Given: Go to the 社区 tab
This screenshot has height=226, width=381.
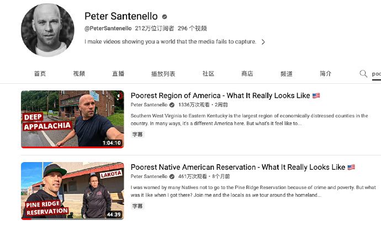Looking at the screenshot, I should pos(208,74).
